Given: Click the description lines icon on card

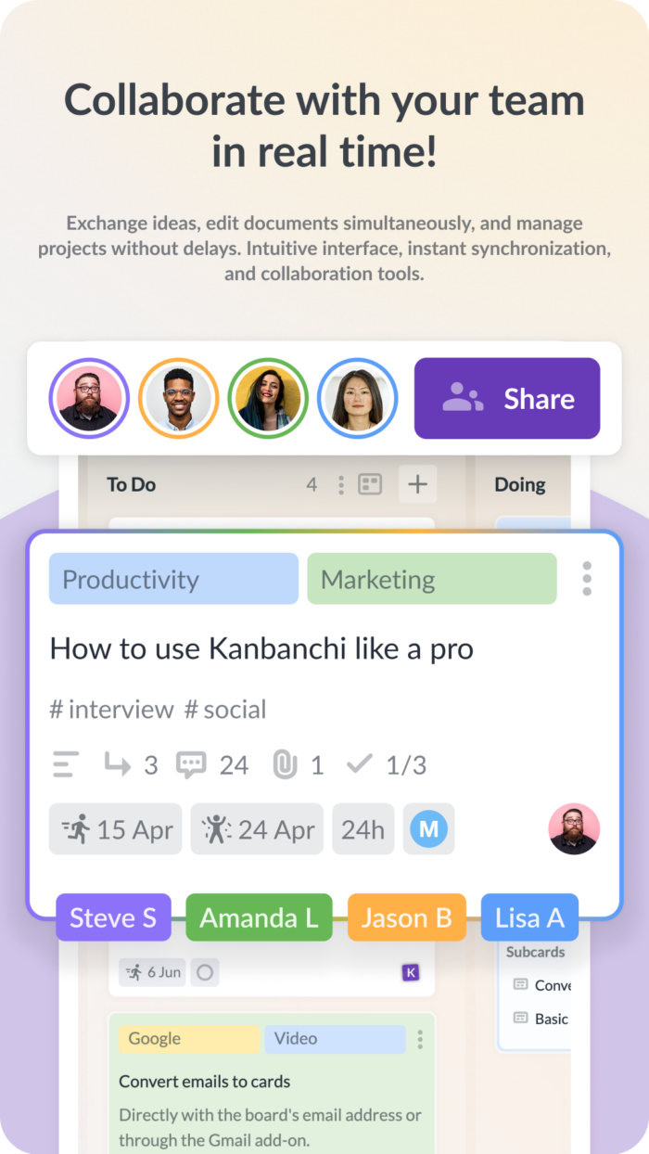Looking at the screenshot, I should point(66,764).
